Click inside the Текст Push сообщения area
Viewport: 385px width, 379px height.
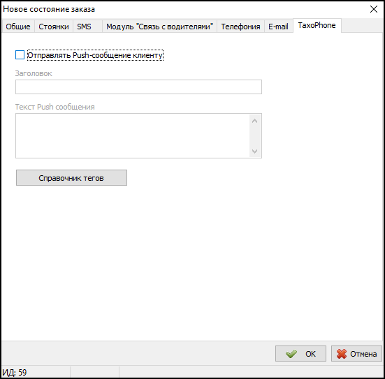tap(133, 135)
